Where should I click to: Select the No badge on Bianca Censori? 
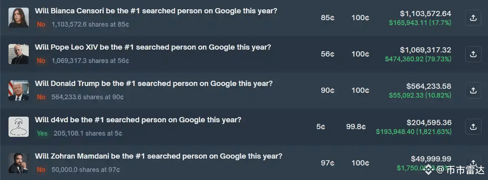41,24
